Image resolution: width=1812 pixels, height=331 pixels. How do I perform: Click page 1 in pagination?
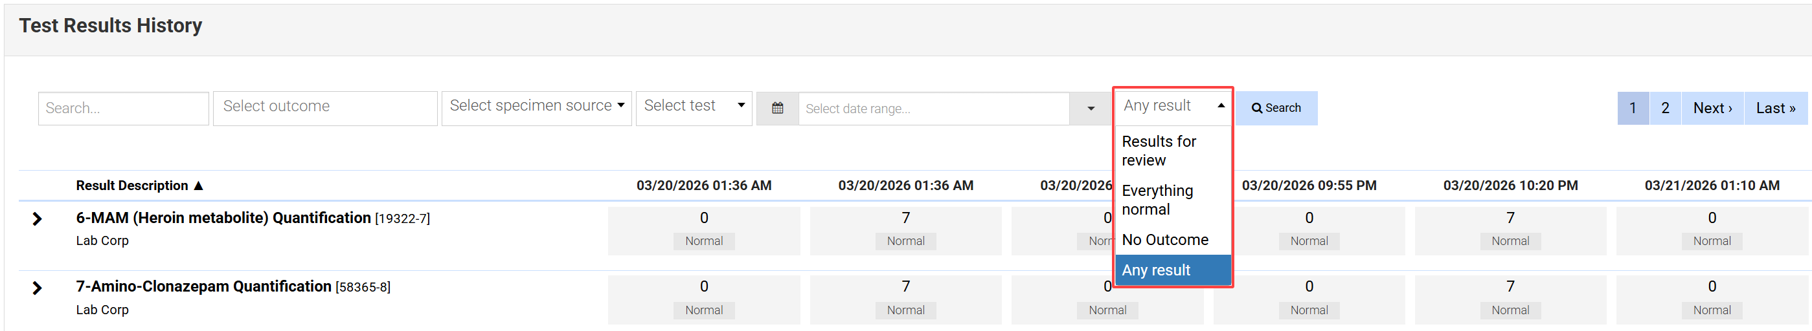[x=1632, y=108]
